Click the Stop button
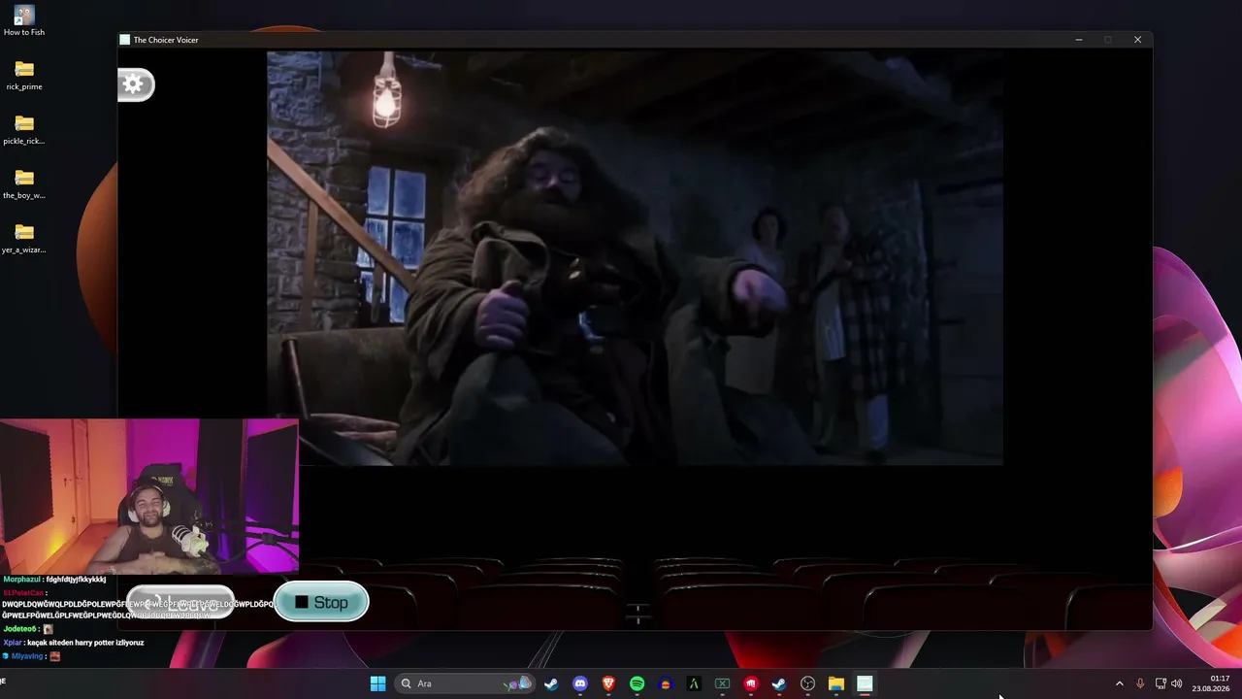 321,602
